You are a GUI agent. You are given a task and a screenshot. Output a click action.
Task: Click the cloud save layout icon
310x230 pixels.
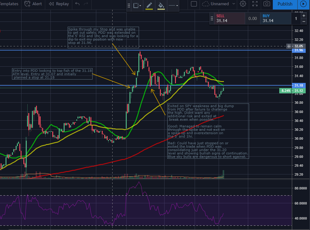coord(206,4)
